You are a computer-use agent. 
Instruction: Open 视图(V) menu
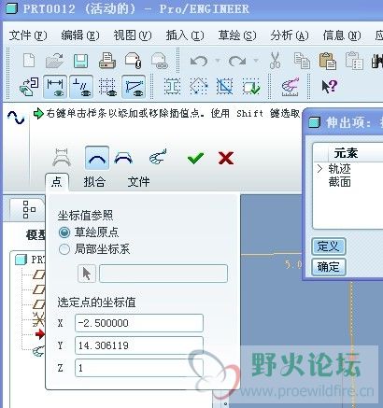click(x=133, y=35)
